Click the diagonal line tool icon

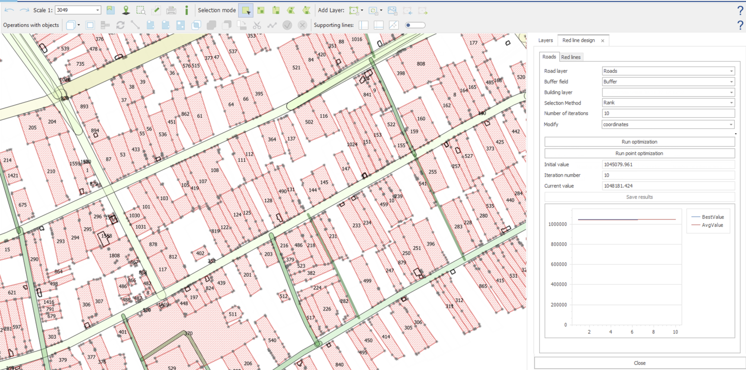coord(135,25)
